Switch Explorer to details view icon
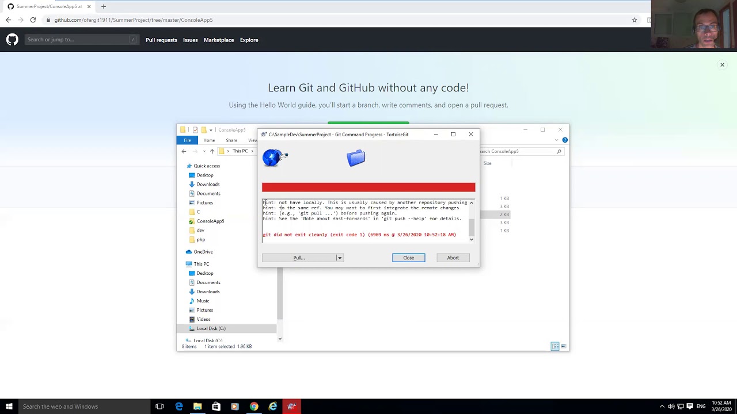Screen dimensions: 737x414 click(555, 346)
